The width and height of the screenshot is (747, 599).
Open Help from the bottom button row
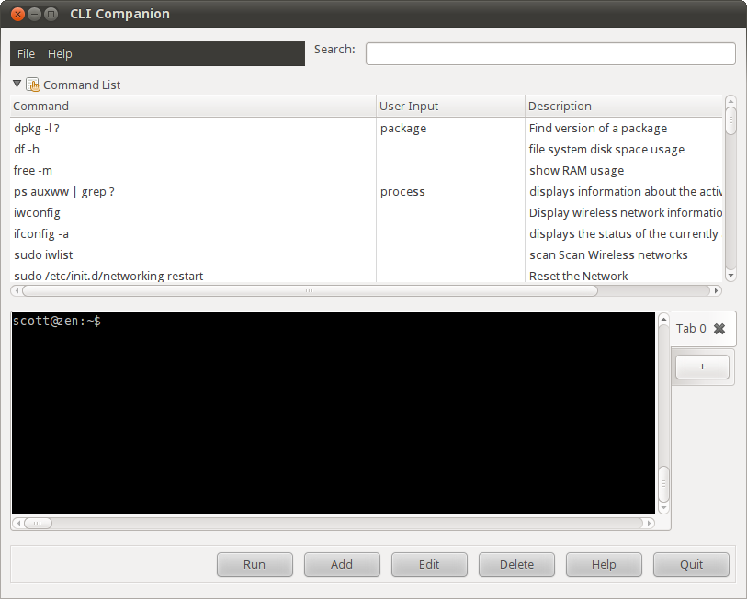pyautogui.click(x=604, y=564)
